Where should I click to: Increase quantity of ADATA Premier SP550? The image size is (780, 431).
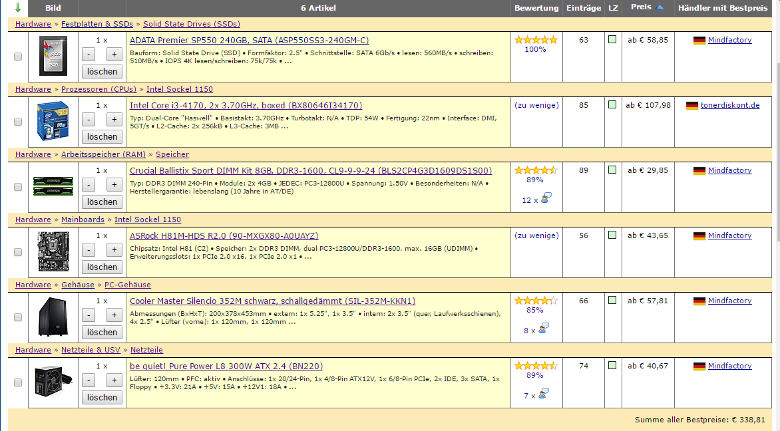[114, 55]
